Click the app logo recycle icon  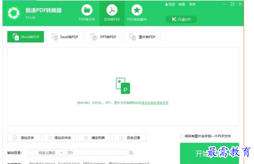[14, 13]
